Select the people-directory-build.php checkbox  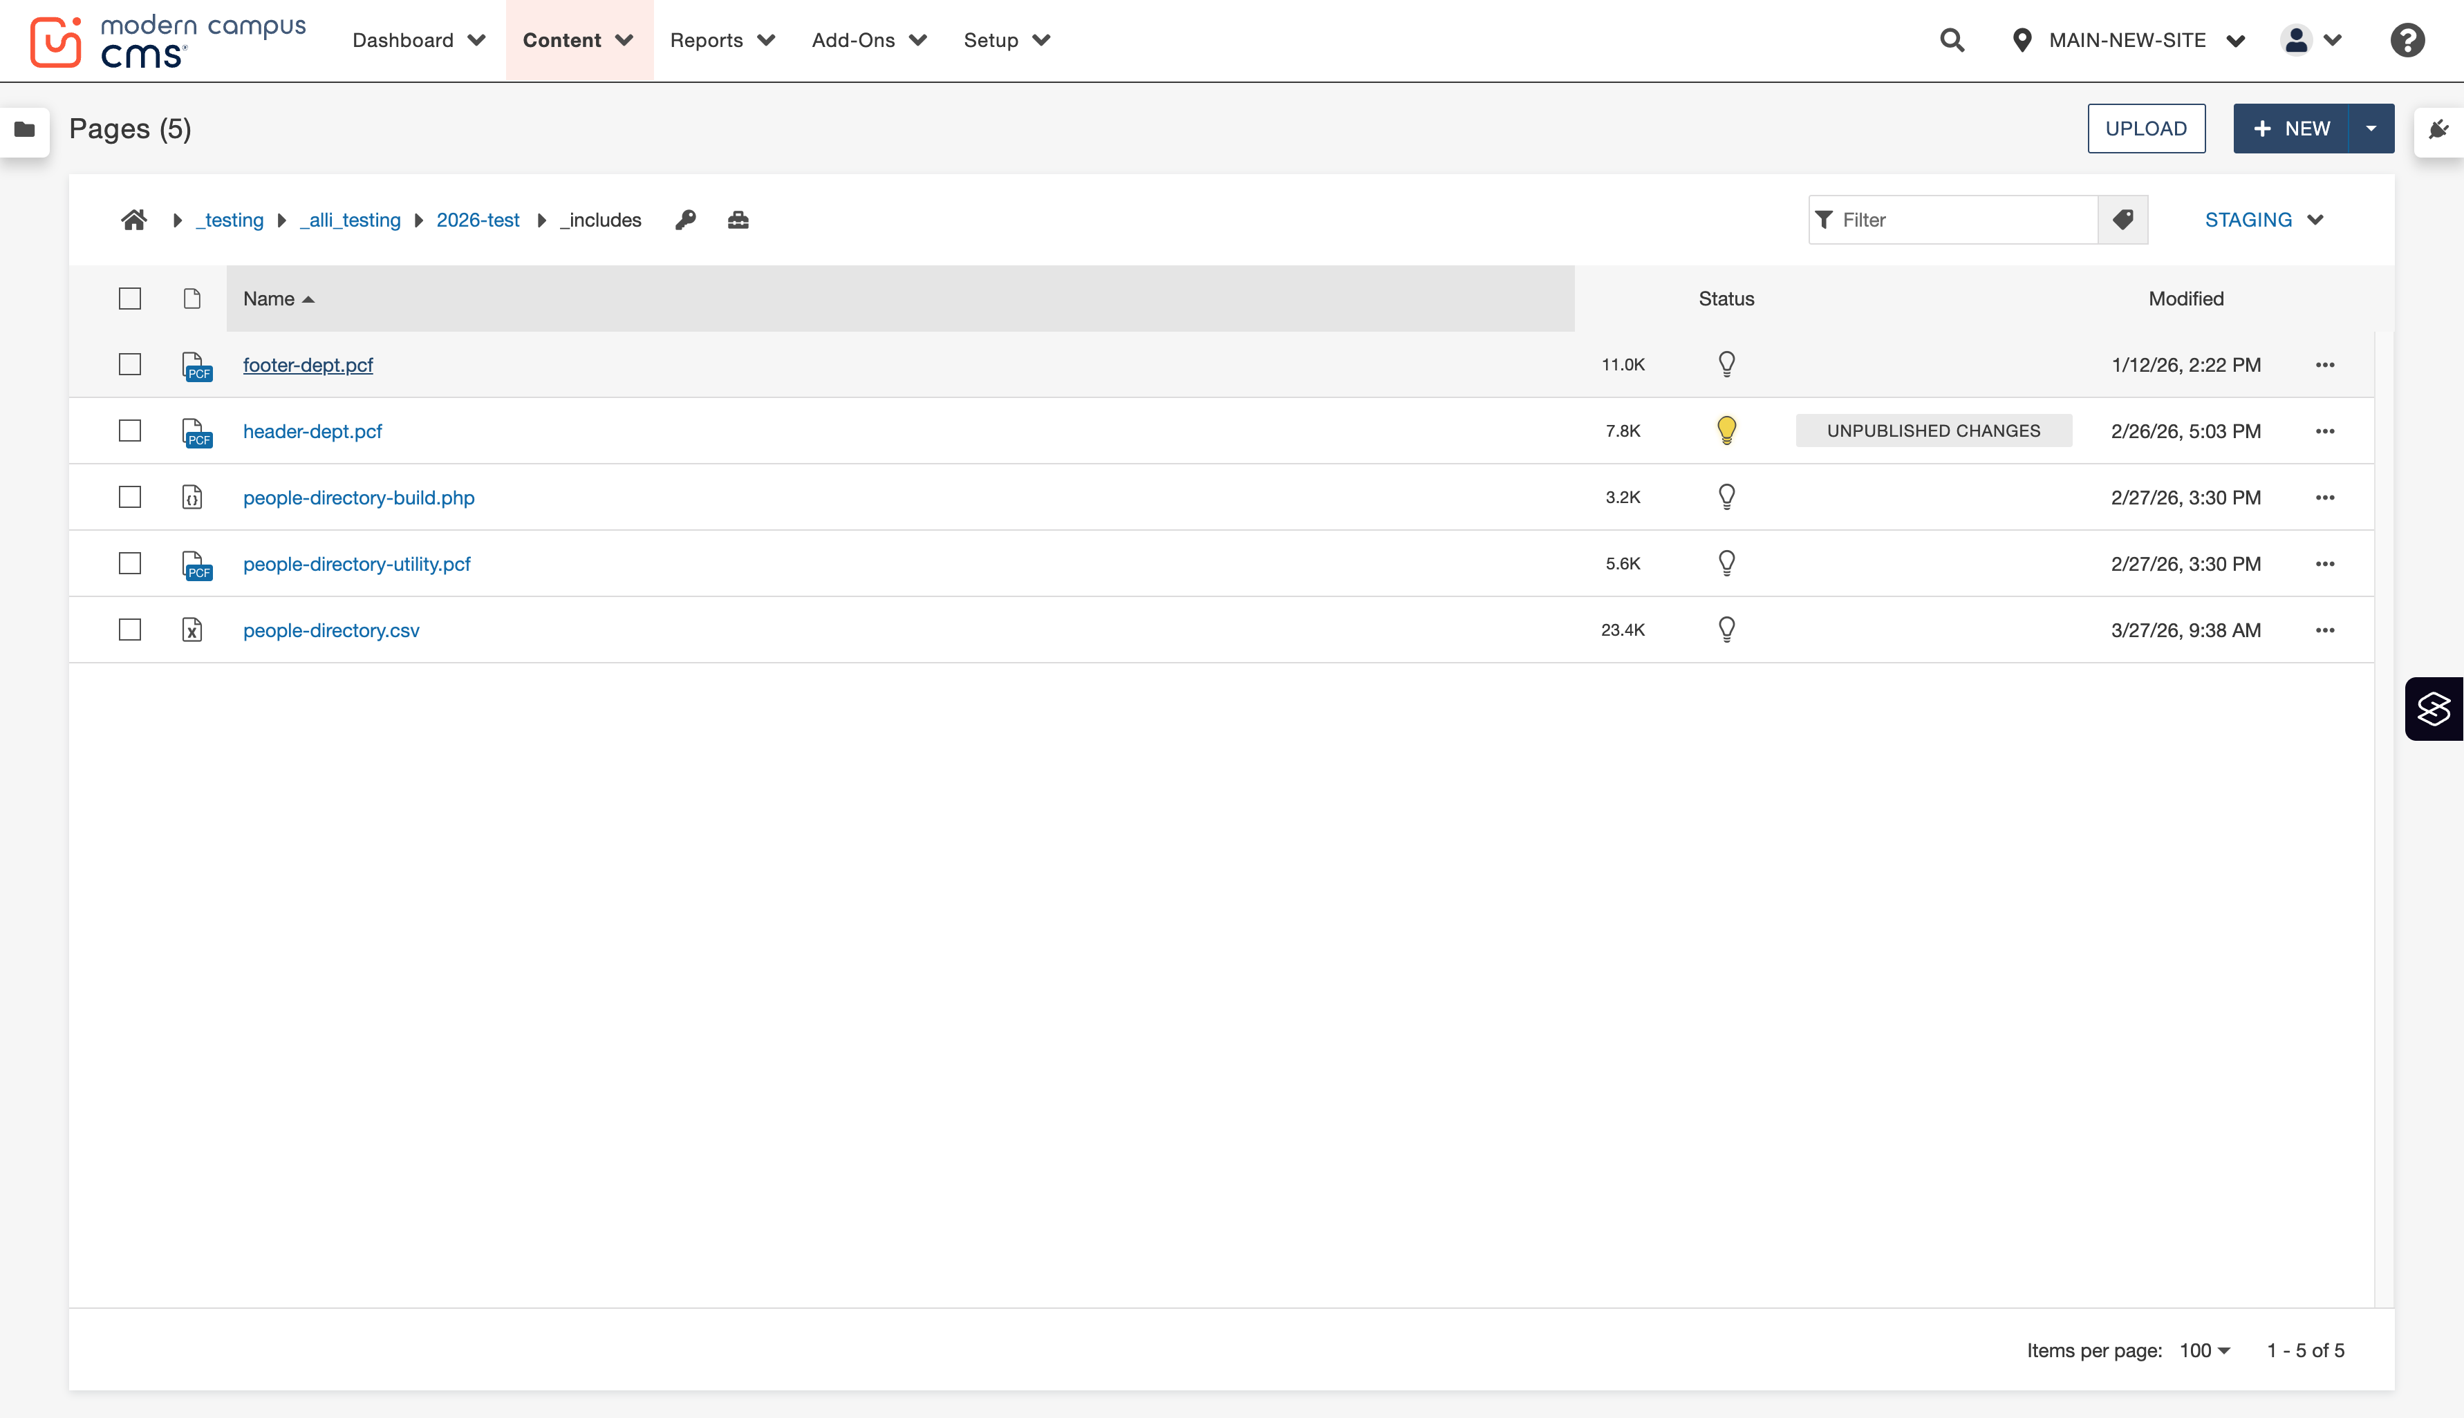(129, 497)
